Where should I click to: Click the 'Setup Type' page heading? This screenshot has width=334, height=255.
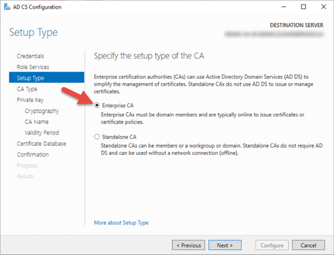pos(33,33)
